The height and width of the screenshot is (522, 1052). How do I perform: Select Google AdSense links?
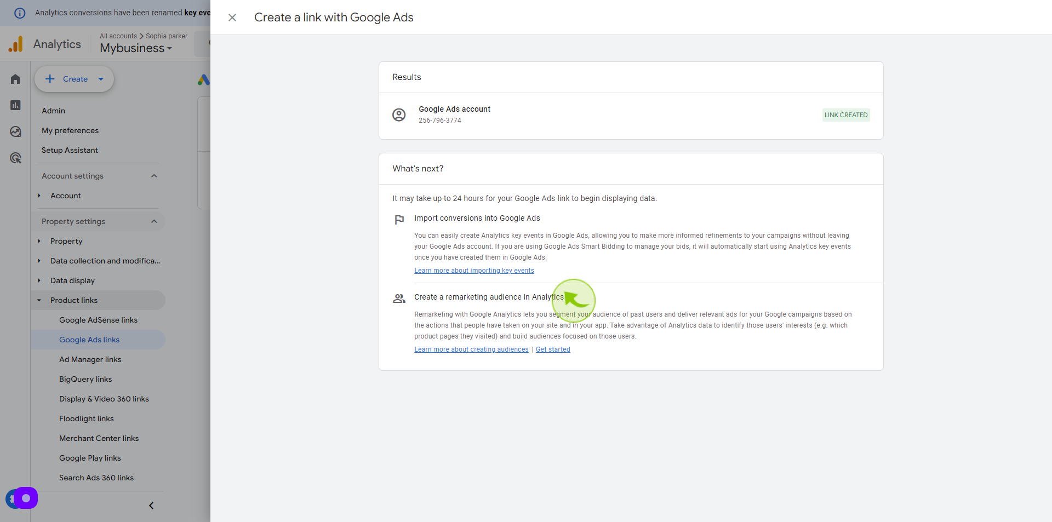tap(98, 320)
